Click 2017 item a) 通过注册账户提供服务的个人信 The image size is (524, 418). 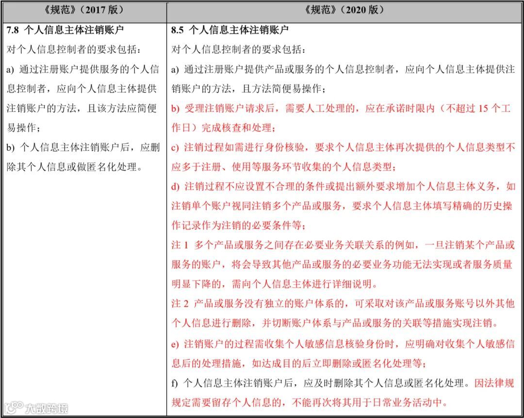coord(83,69)
